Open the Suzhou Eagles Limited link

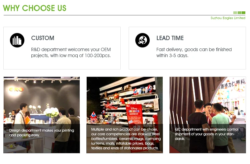[x=228, y=18]
